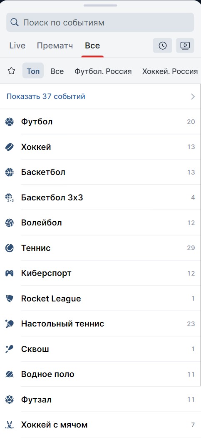Click the football icon beside Футбол

point(9,122)
